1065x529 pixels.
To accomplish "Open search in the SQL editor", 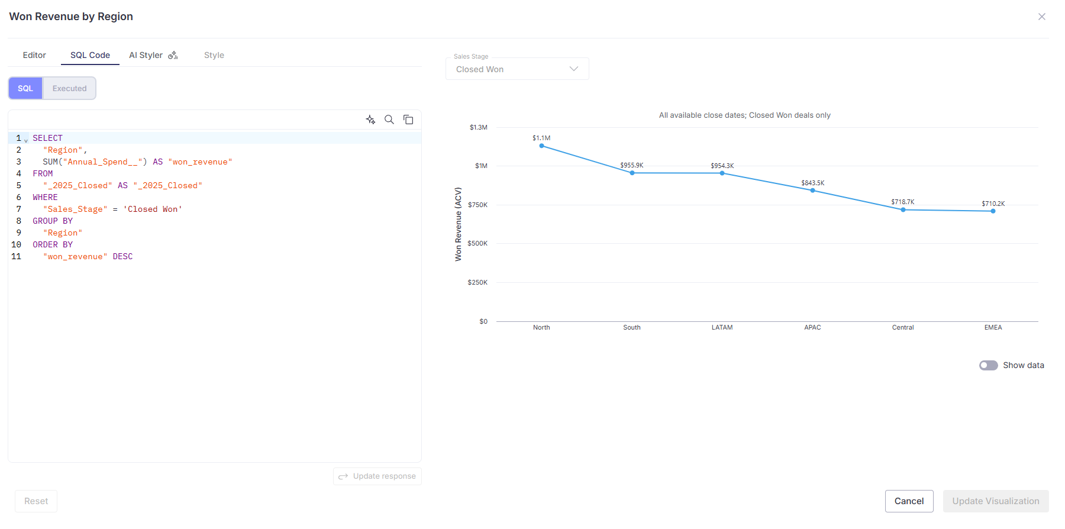I will [389, 120].
